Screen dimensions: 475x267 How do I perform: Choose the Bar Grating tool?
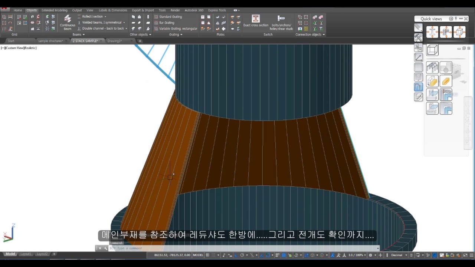pyautogui.click(x=164, y=23)
